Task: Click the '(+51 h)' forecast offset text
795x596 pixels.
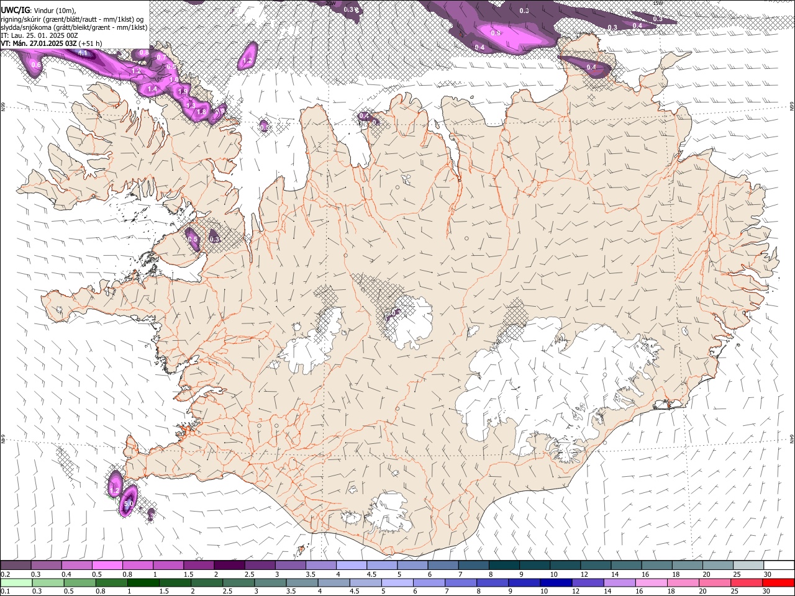Action: click(x=91, y=43)
